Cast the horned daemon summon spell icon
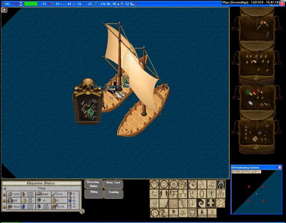The width and height of the screenshot is (286, 223). [x=173, y=213]
